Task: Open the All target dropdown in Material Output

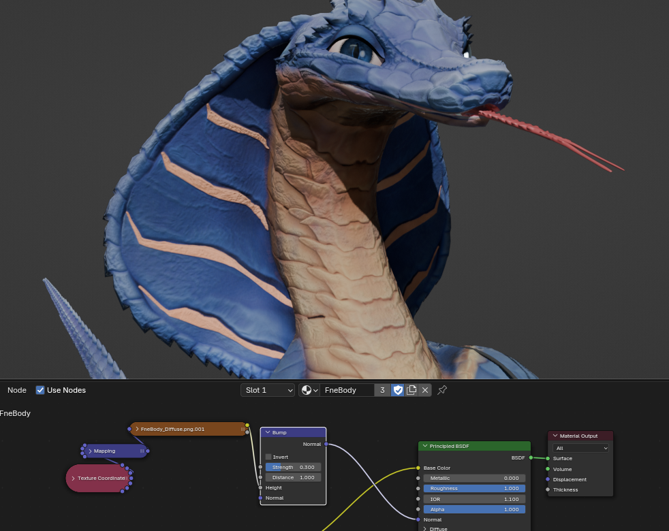Action: pos(580,448)
